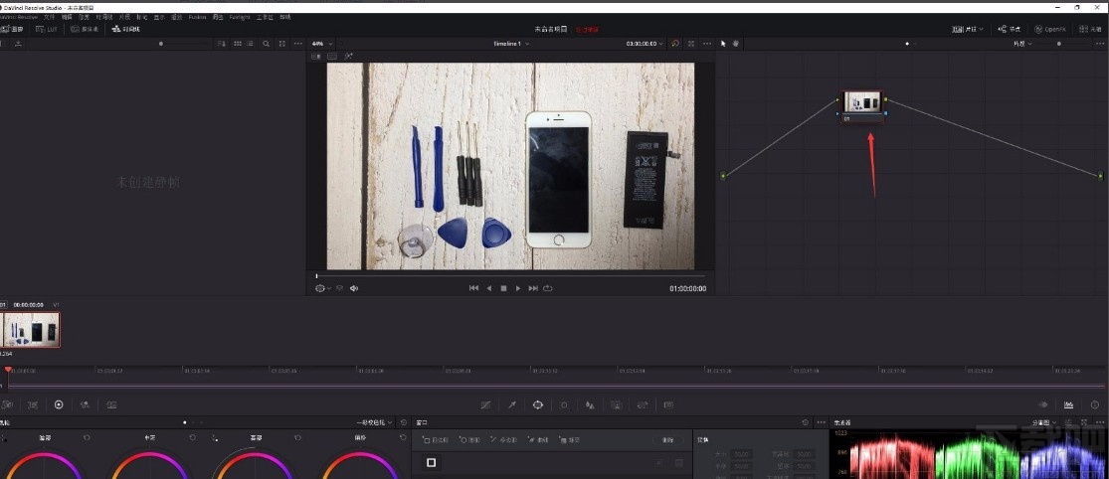The width and height of the screenshot is (1109, 479).
Task: Expand viewer with the enhanced viewer icon
Action: pyautogui.click(x=691, y=44)
